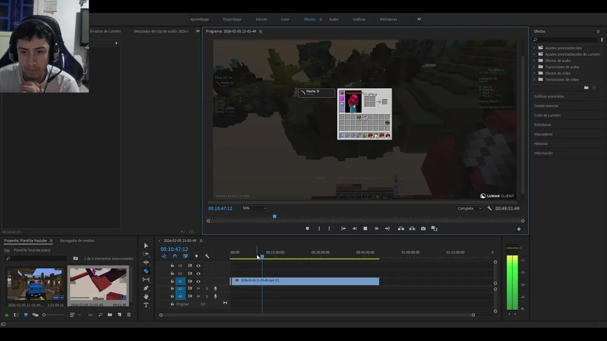This screenshot has height=341, width=607.
Task: Toggle project write lock
Action: [7, 315]
